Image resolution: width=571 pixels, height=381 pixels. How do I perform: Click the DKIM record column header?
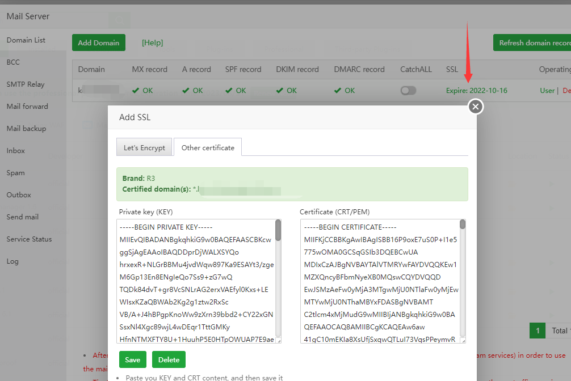pos(297,69)
